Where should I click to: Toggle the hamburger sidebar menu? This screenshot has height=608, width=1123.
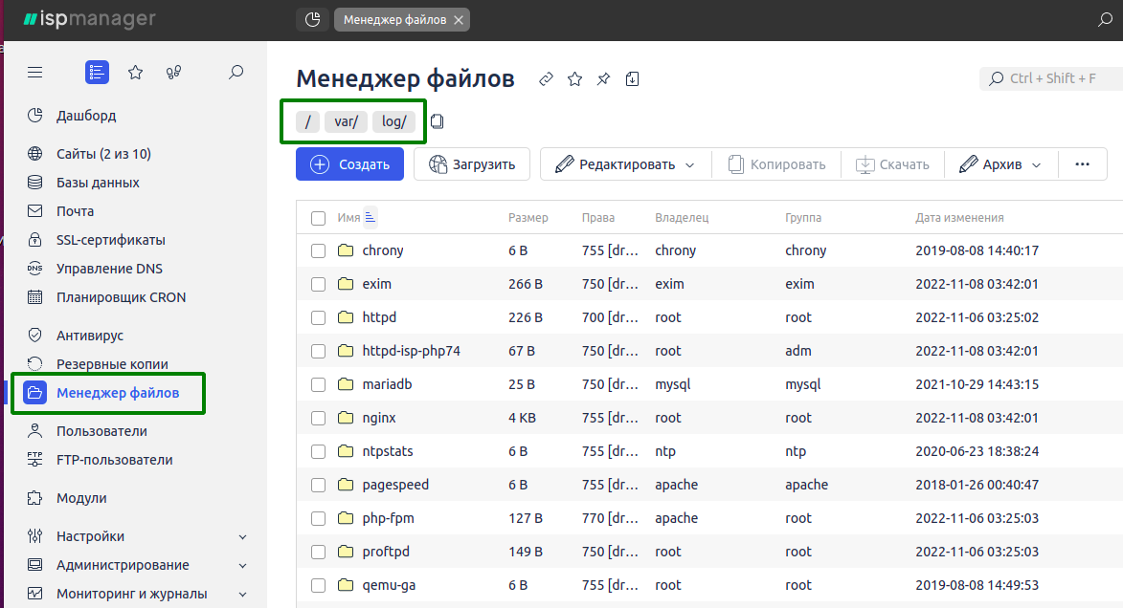35,73
